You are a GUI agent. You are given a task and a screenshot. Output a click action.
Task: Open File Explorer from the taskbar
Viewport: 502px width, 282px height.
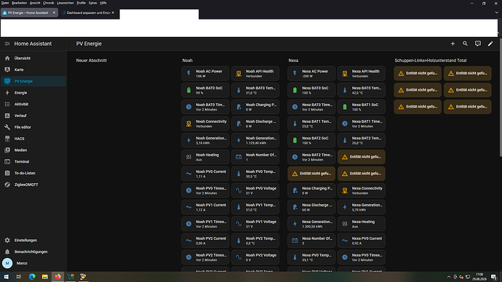tap(45, 277)
